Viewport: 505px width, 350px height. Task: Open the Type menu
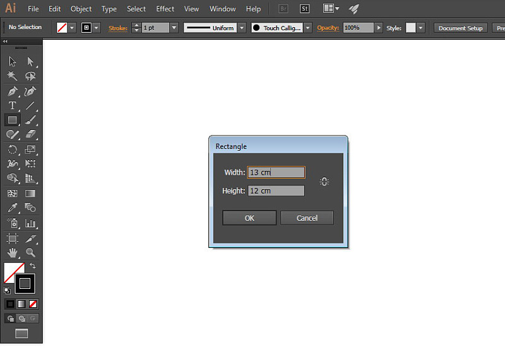(x=109, y=9)
